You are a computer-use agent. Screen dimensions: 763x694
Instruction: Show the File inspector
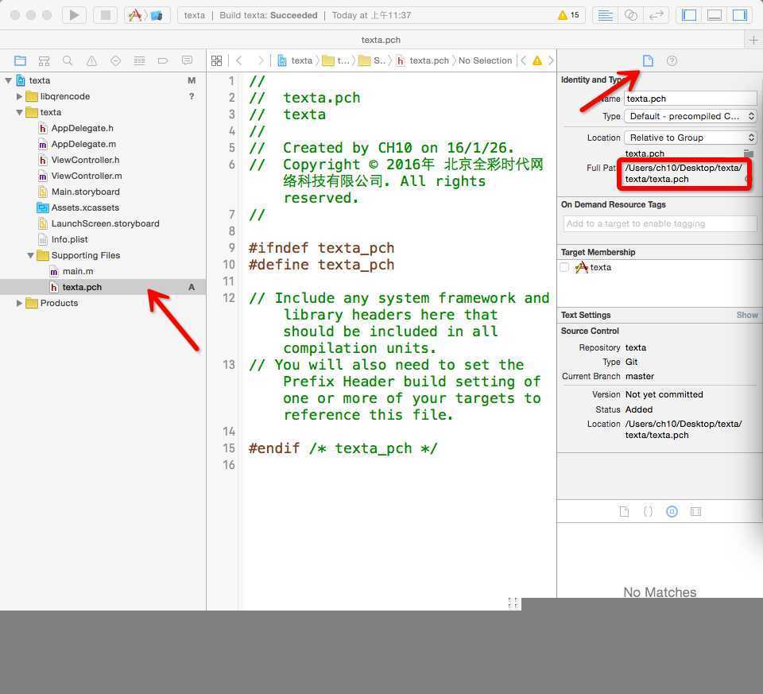[648, 61]
